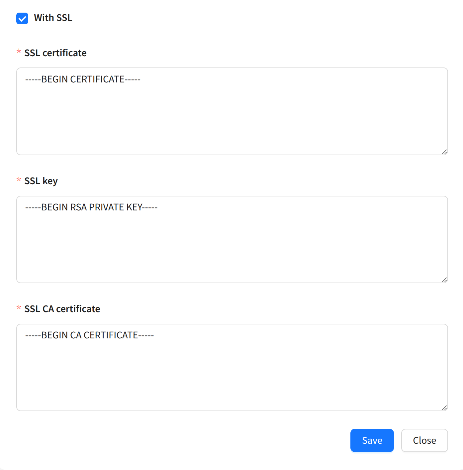Click the SSL key field resize handle
The width and height of the screenshot is (463, 470).
[x=444, y=280]
